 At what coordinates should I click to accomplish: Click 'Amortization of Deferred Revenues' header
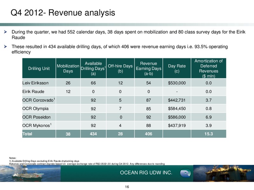point(209,68)
